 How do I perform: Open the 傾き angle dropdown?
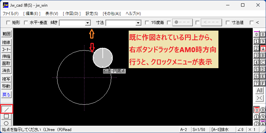[87, 23]
